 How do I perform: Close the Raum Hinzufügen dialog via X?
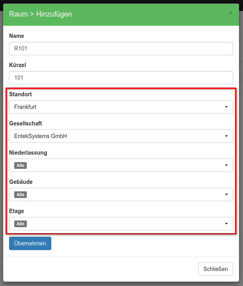[x=230, y=13]
